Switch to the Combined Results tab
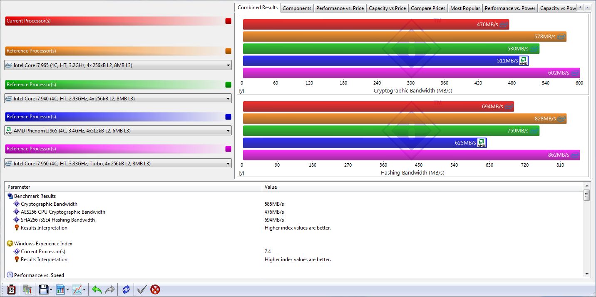Viewport: 596px width, 297px height. click(258, 7)
